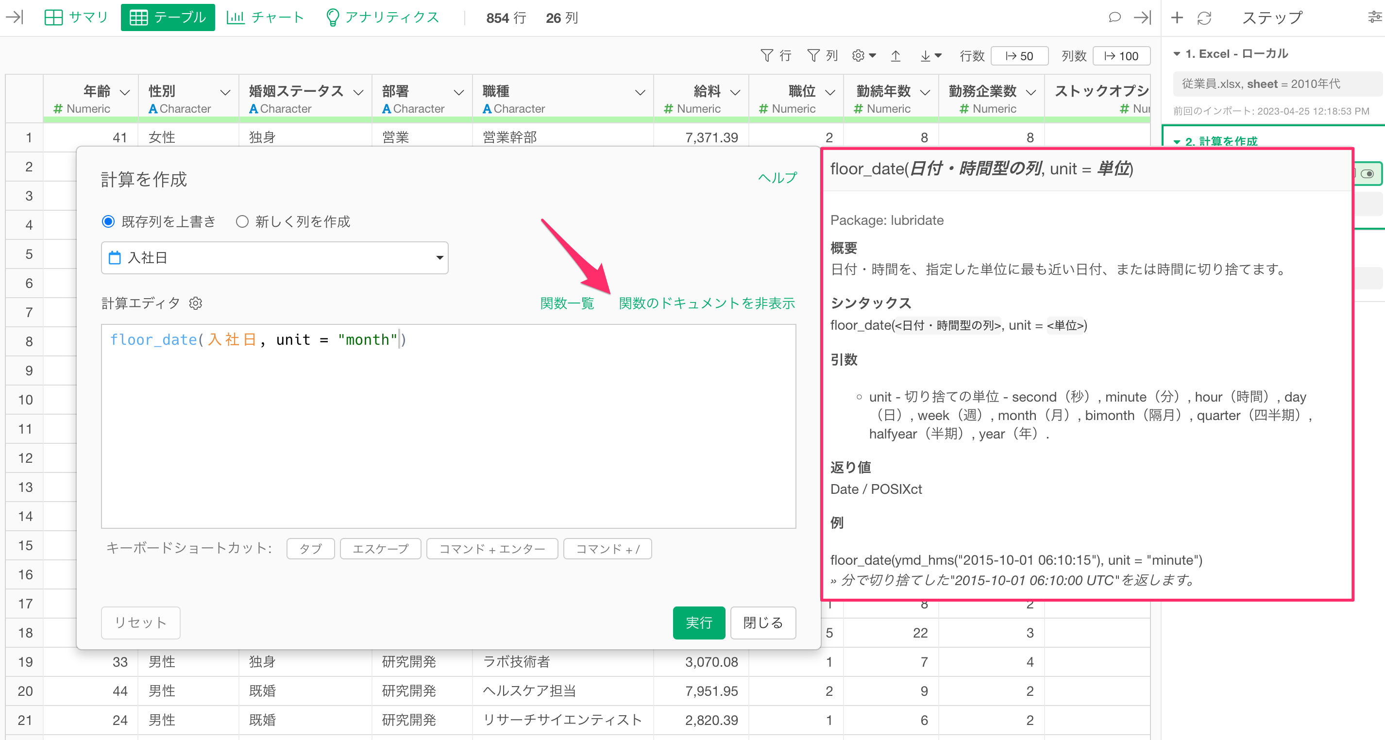Open the チャート tab

tap(265, 17)
